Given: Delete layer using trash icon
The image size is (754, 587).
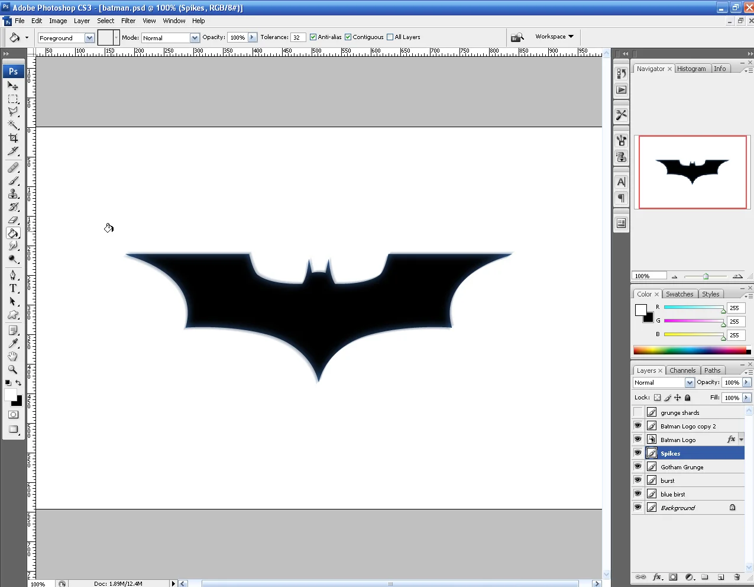Looking at the screenshot, I should pos(737,577).
